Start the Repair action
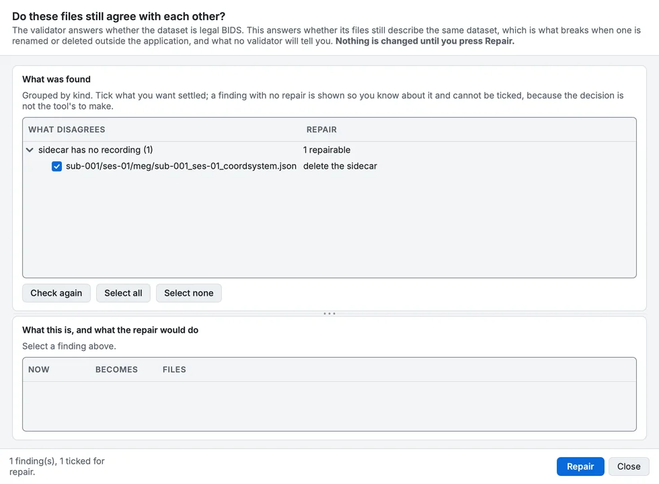Image resolution: width=659 pixels, height=484 pixels. pos(580,467)
